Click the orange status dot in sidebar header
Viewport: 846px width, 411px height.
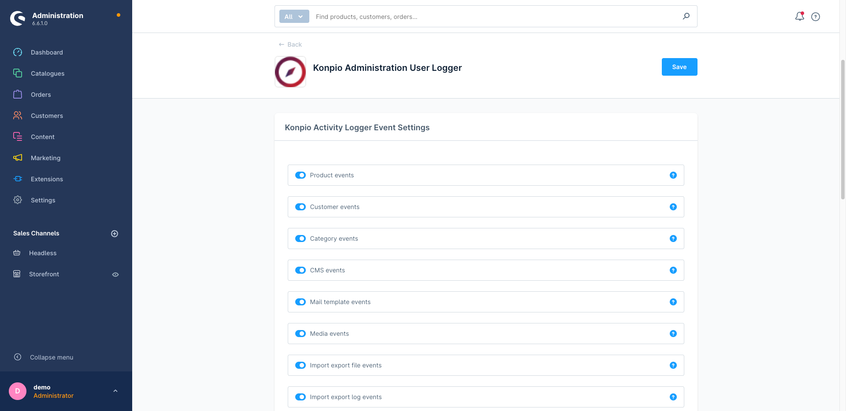(x=119, y=15)
